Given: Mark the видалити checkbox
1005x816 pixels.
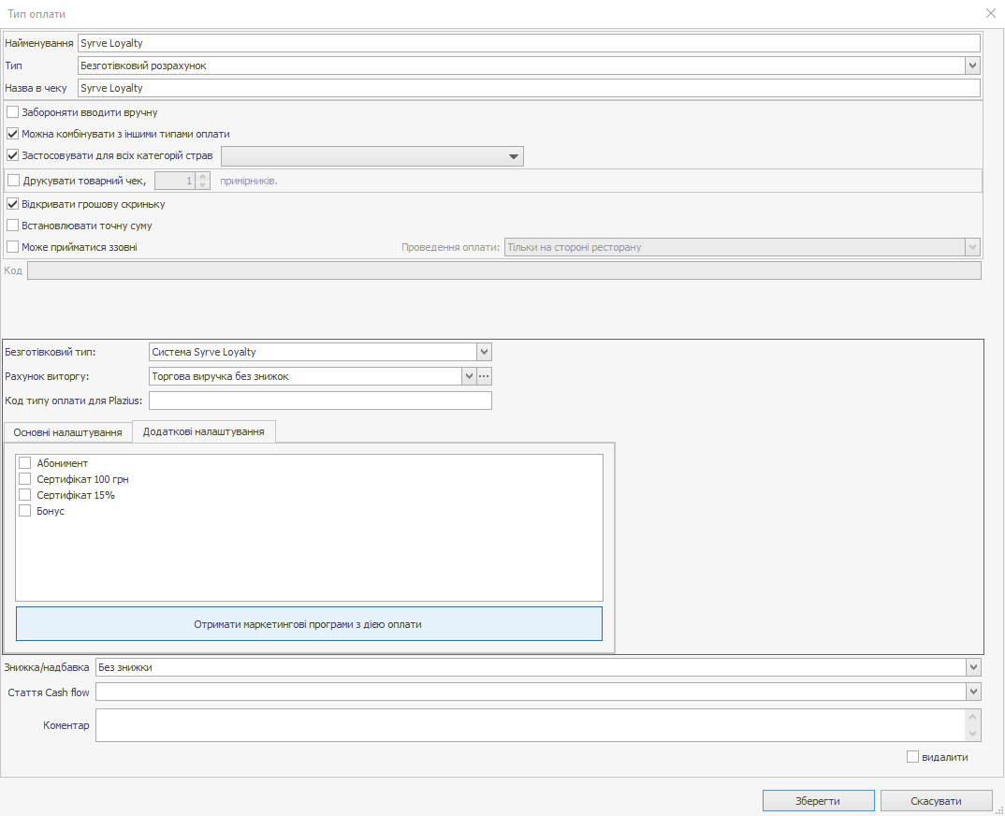Looking at the screenshot, I should pos(913,757).
